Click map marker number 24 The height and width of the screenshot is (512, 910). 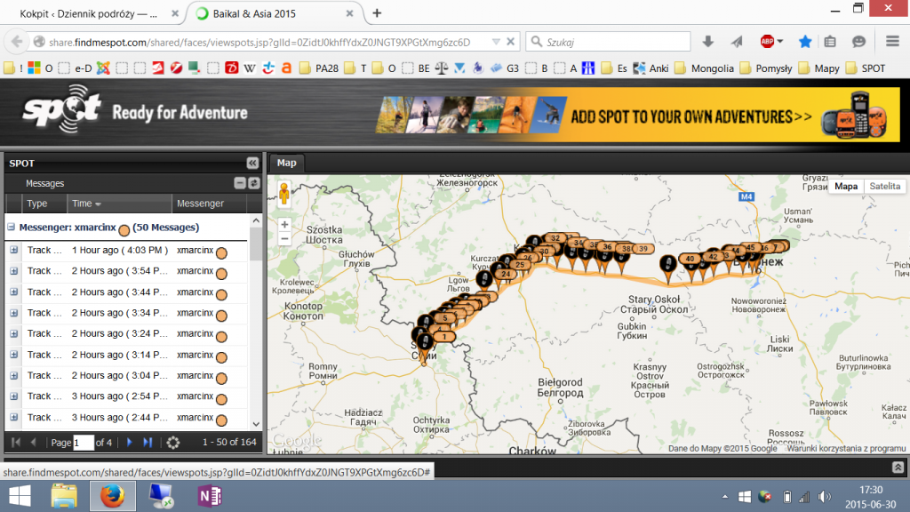(506, 274)
